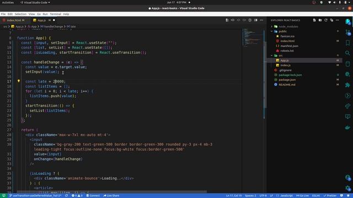Split the editor to the right
The height and width of the screenshot is (198, 353).
coord(256,20)
